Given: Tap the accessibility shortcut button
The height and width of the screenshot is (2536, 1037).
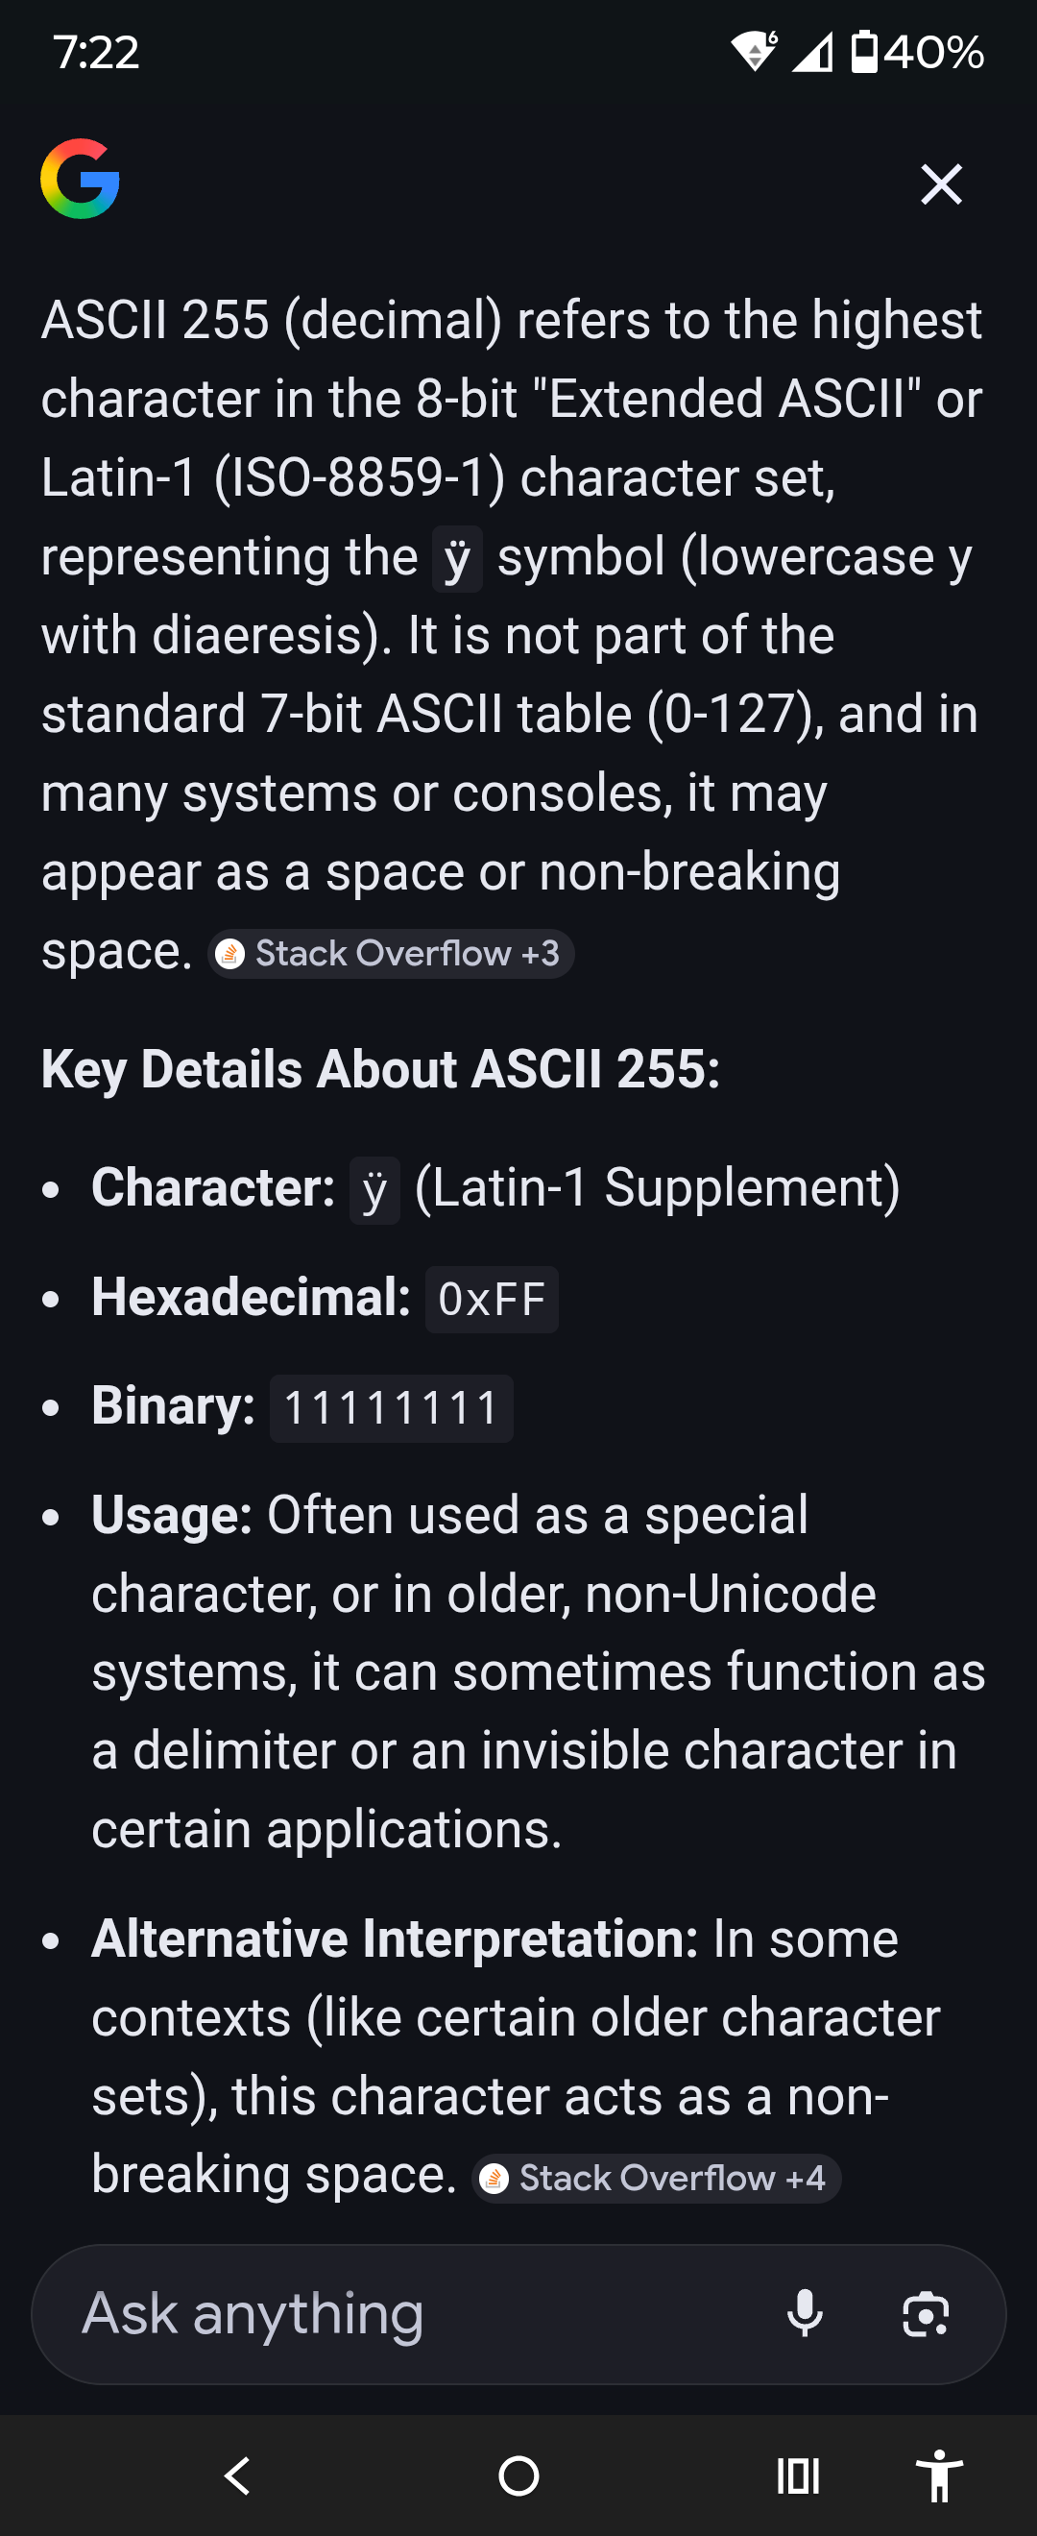Looking at the screenshot, I should tap(939, 2475).
